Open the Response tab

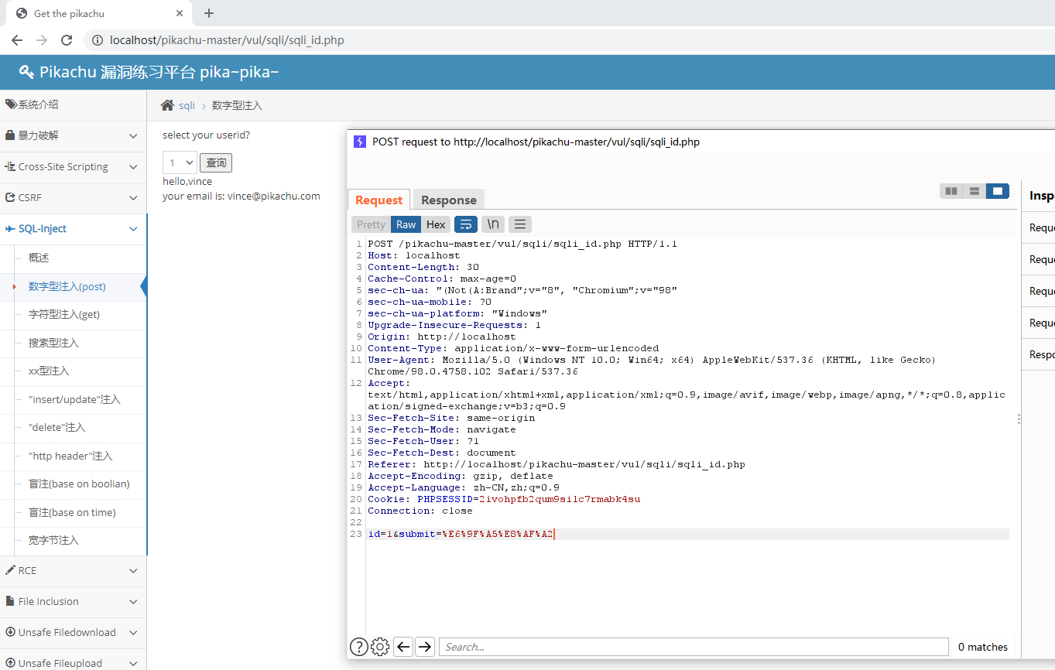click(448, 200)
